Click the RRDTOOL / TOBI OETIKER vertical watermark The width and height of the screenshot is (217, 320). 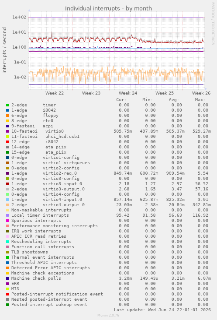pos(213,24)
